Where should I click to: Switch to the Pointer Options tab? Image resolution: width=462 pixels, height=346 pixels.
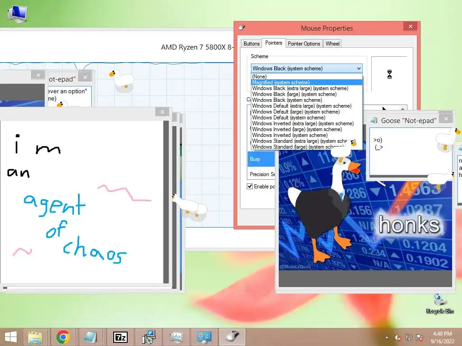tap(304, 44)
